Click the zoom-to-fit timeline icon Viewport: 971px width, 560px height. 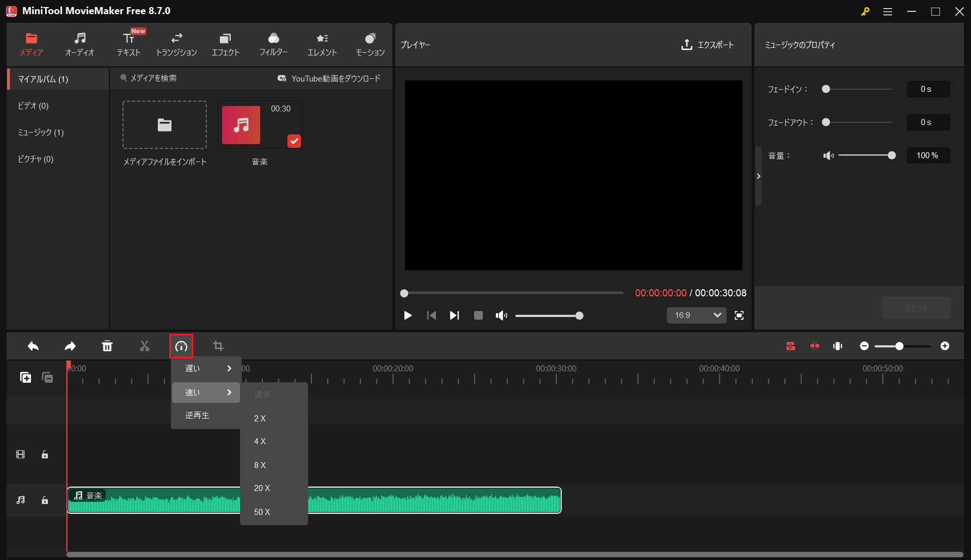pyautogui.click(x=838, y=346)
